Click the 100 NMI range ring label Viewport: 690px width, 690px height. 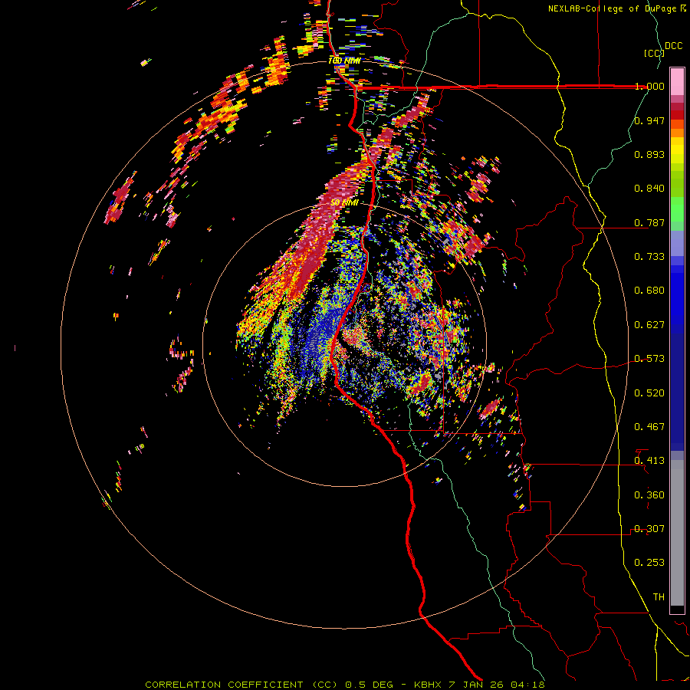point(344,61)
